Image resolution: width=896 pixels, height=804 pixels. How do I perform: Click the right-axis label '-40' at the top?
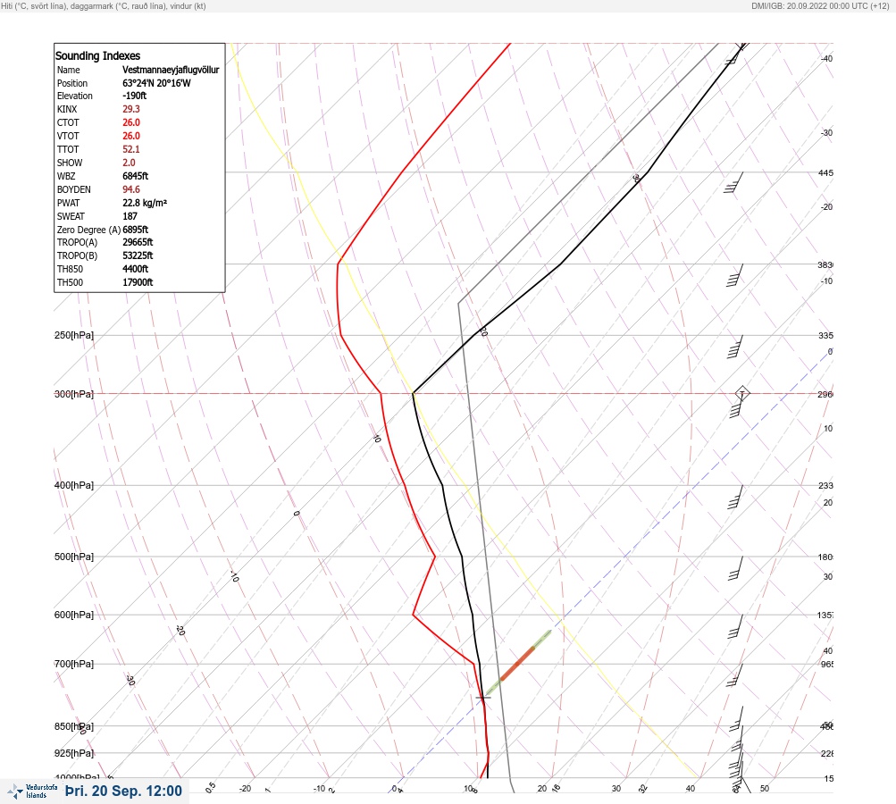point(826,58)
